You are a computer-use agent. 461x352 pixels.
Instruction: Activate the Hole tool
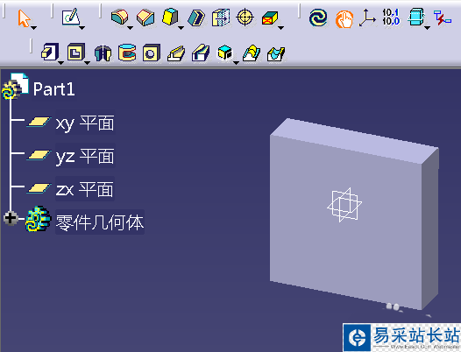152,53
